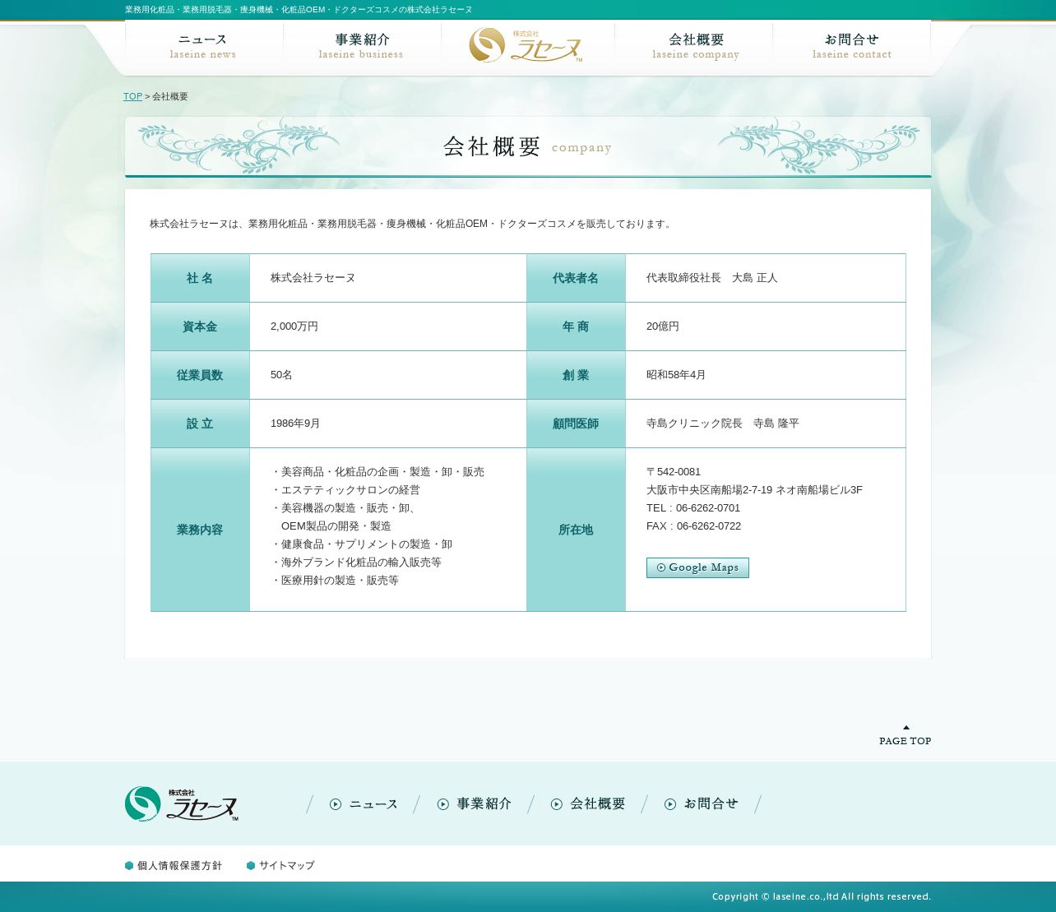Click the TEL 06-6262-0701 line
1056x912 pixels.
pos(693,508)
